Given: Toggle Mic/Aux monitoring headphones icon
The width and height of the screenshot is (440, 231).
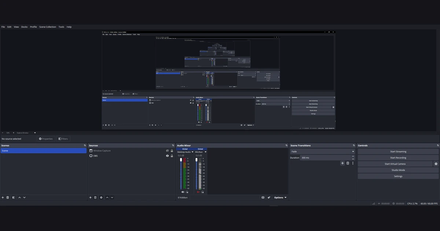Looking at the screenshot, I should 202,192.
